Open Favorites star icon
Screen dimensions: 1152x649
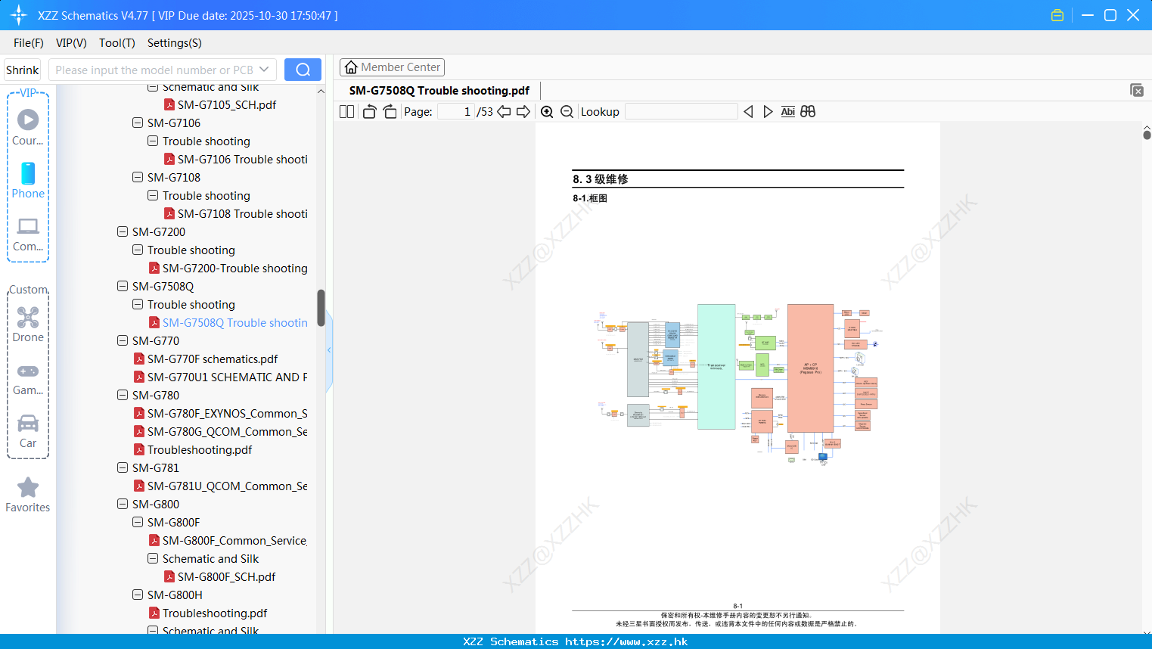(28, 487)
